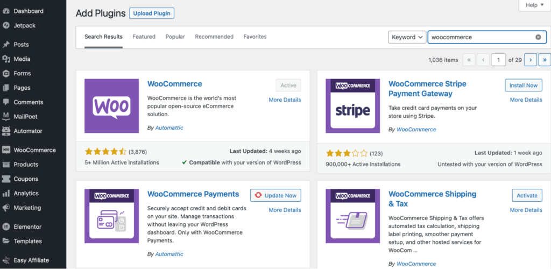Click the MailPoet M icon
This screenshot has height=269, width=551.
tap(6, 117)
